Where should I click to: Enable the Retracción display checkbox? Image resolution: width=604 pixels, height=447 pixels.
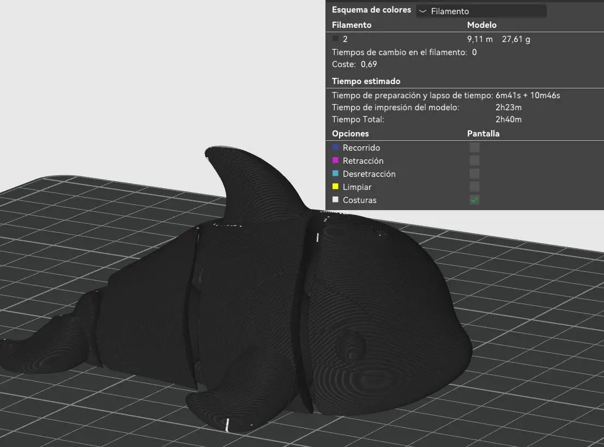475,160
